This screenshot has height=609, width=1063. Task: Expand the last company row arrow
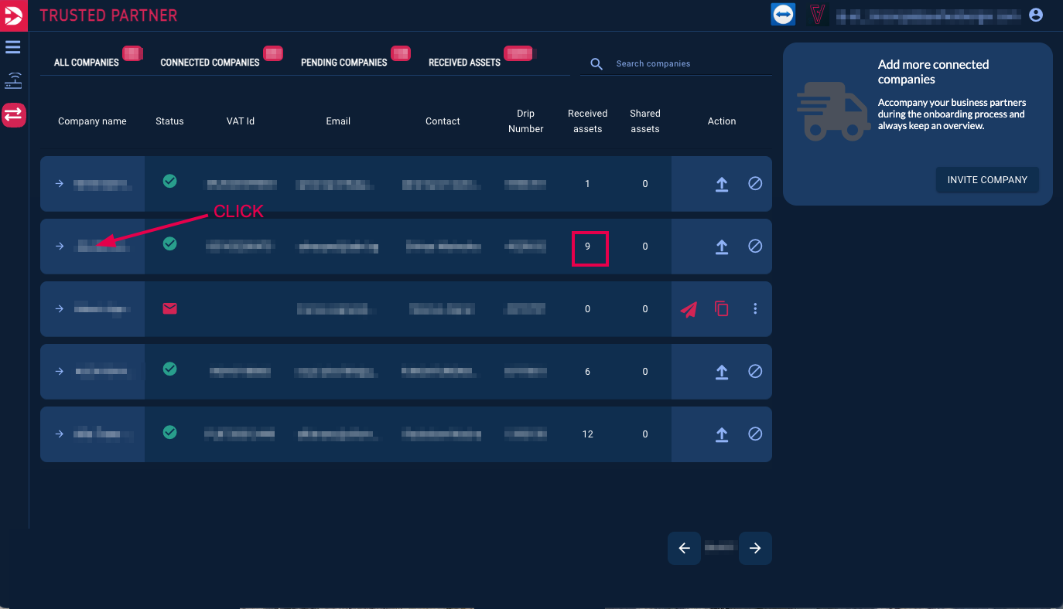coord(60,434)
